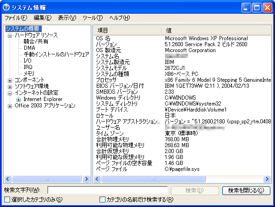Viewport: 275px width, 207px height.
Task: Select 競合/共有 in the tree
Action: [x=36, y=42]
